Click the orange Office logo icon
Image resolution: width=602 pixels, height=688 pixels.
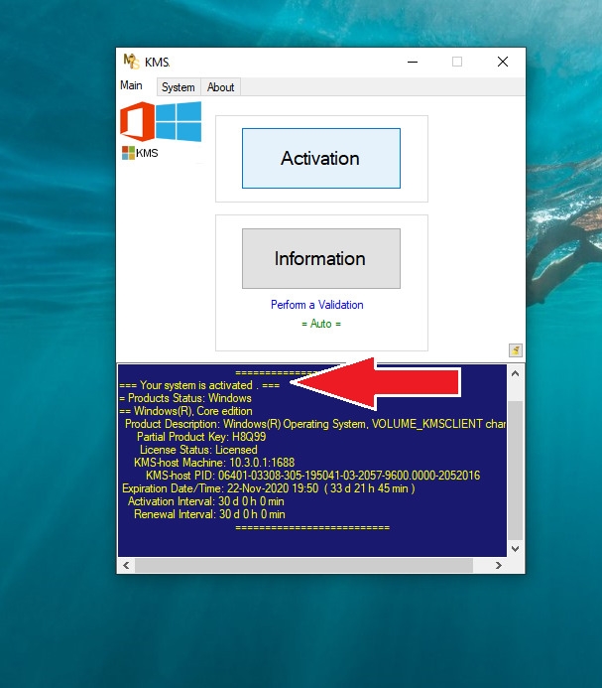(x=138, y=123)
